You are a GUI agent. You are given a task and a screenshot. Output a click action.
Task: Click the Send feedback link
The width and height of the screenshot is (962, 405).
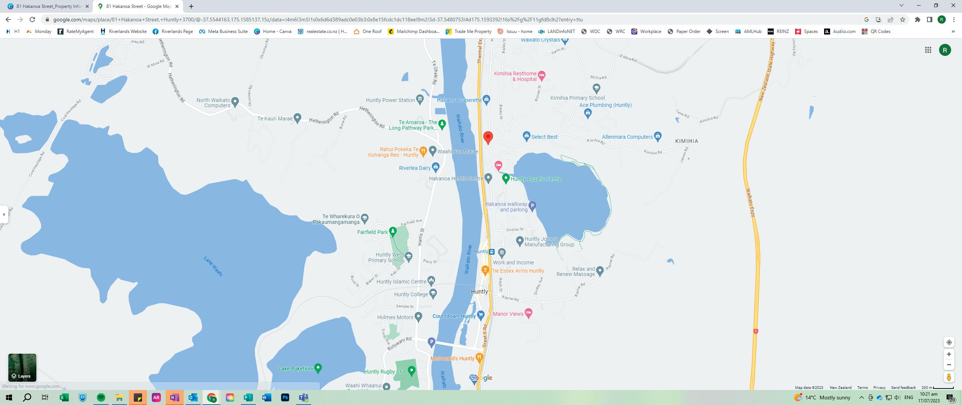[903, 387]
